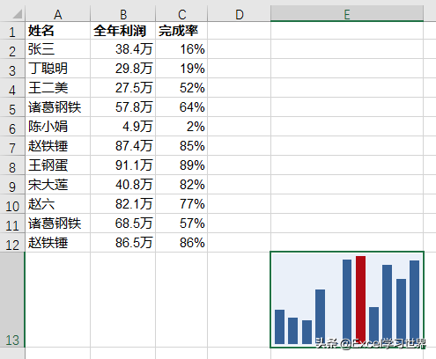Viewport: 436px width, 359px height.
Task: Select row 12 header
Action: (12, 243)
